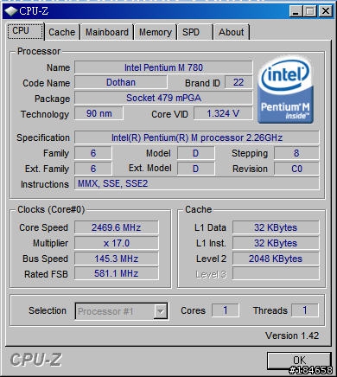Open the About tab
Image resolution: width=337 pixels, height=377 pixels.
coord(232,32)
